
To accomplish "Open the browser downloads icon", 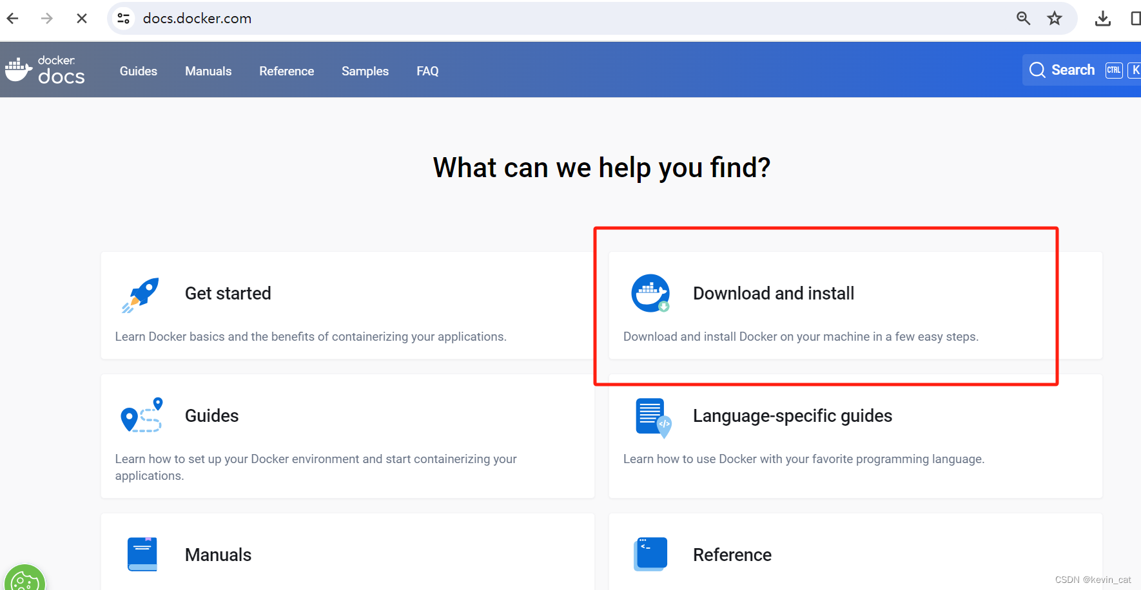I will [x=1103, y=19].
